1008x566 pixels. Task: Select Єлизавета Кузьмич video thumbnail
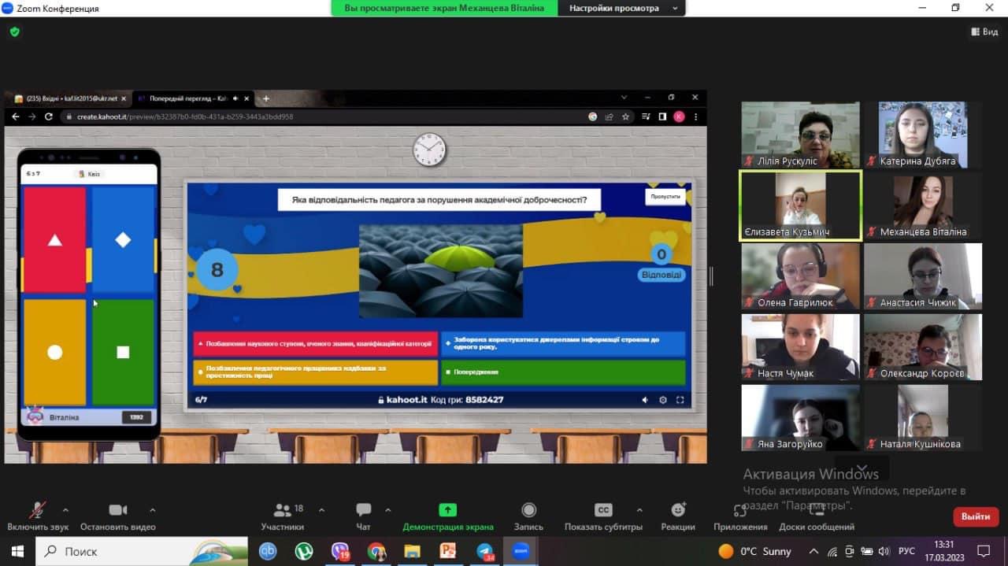pyautogui.click(x=801, y=205)
